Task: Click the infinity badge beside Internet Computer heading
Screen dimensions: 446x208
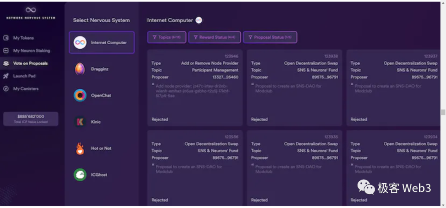Action: (199, 20)
